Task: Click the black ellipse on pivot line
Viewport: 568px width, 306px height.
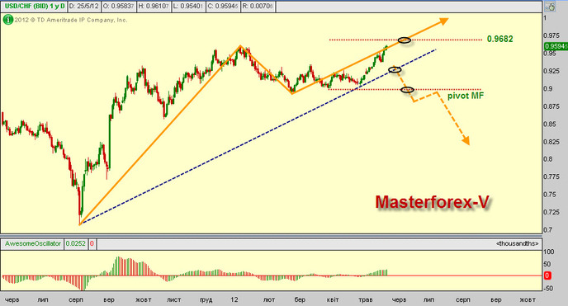Action: [x=408, y=90]
